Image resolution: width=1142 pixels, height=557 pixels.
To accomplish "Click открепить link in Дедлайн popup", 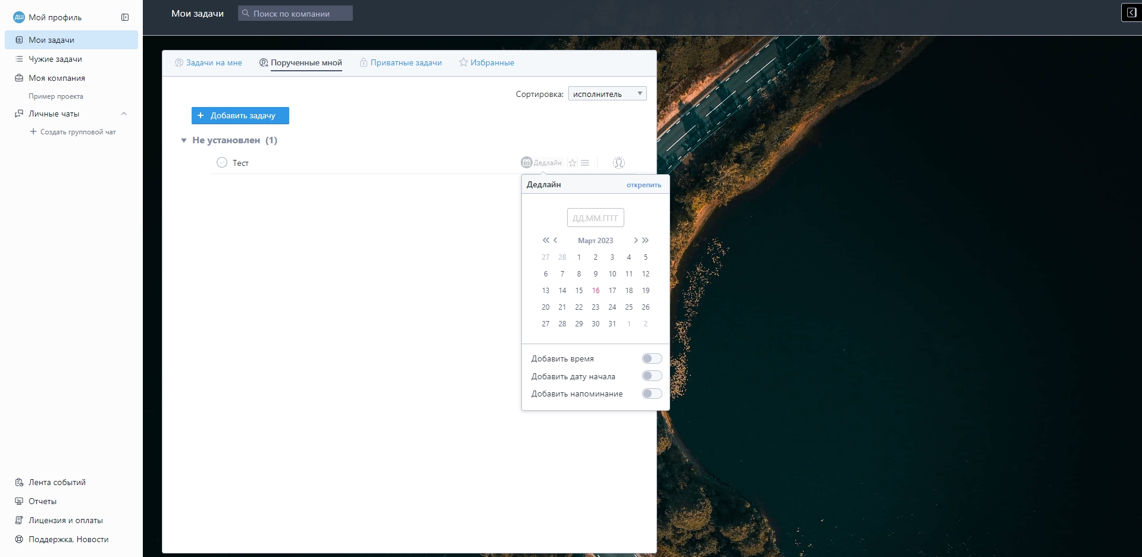I will coord(644,185).
